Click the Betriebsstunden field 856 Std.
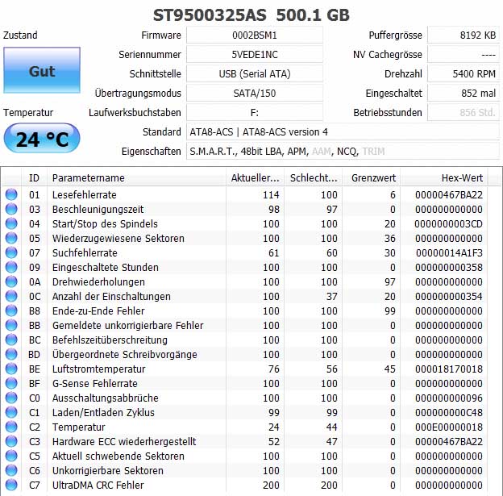Image resolution: width=503 pixels, height=496 pixels. pyautogui.click(x=464, y=112)
